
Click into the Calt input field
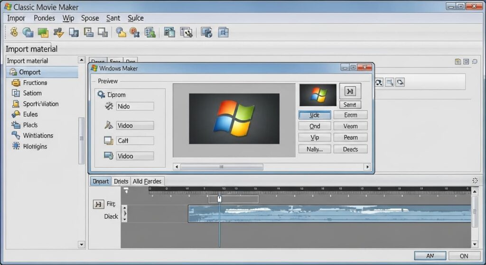point(135,140)
